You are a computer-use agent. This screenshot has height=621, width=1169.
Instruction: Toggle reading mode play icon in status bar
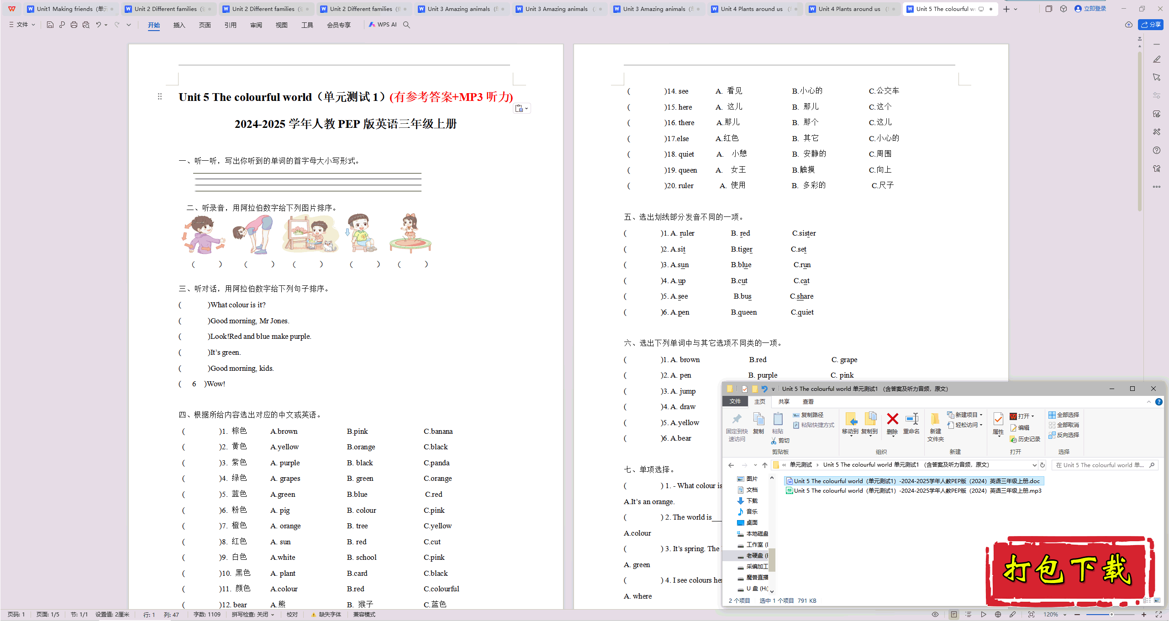(983, 615)
